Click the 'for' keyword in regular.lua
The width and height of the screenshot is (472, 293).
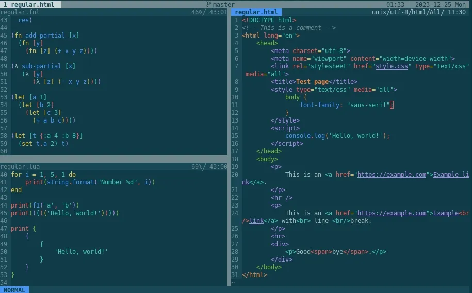[17, 175]
